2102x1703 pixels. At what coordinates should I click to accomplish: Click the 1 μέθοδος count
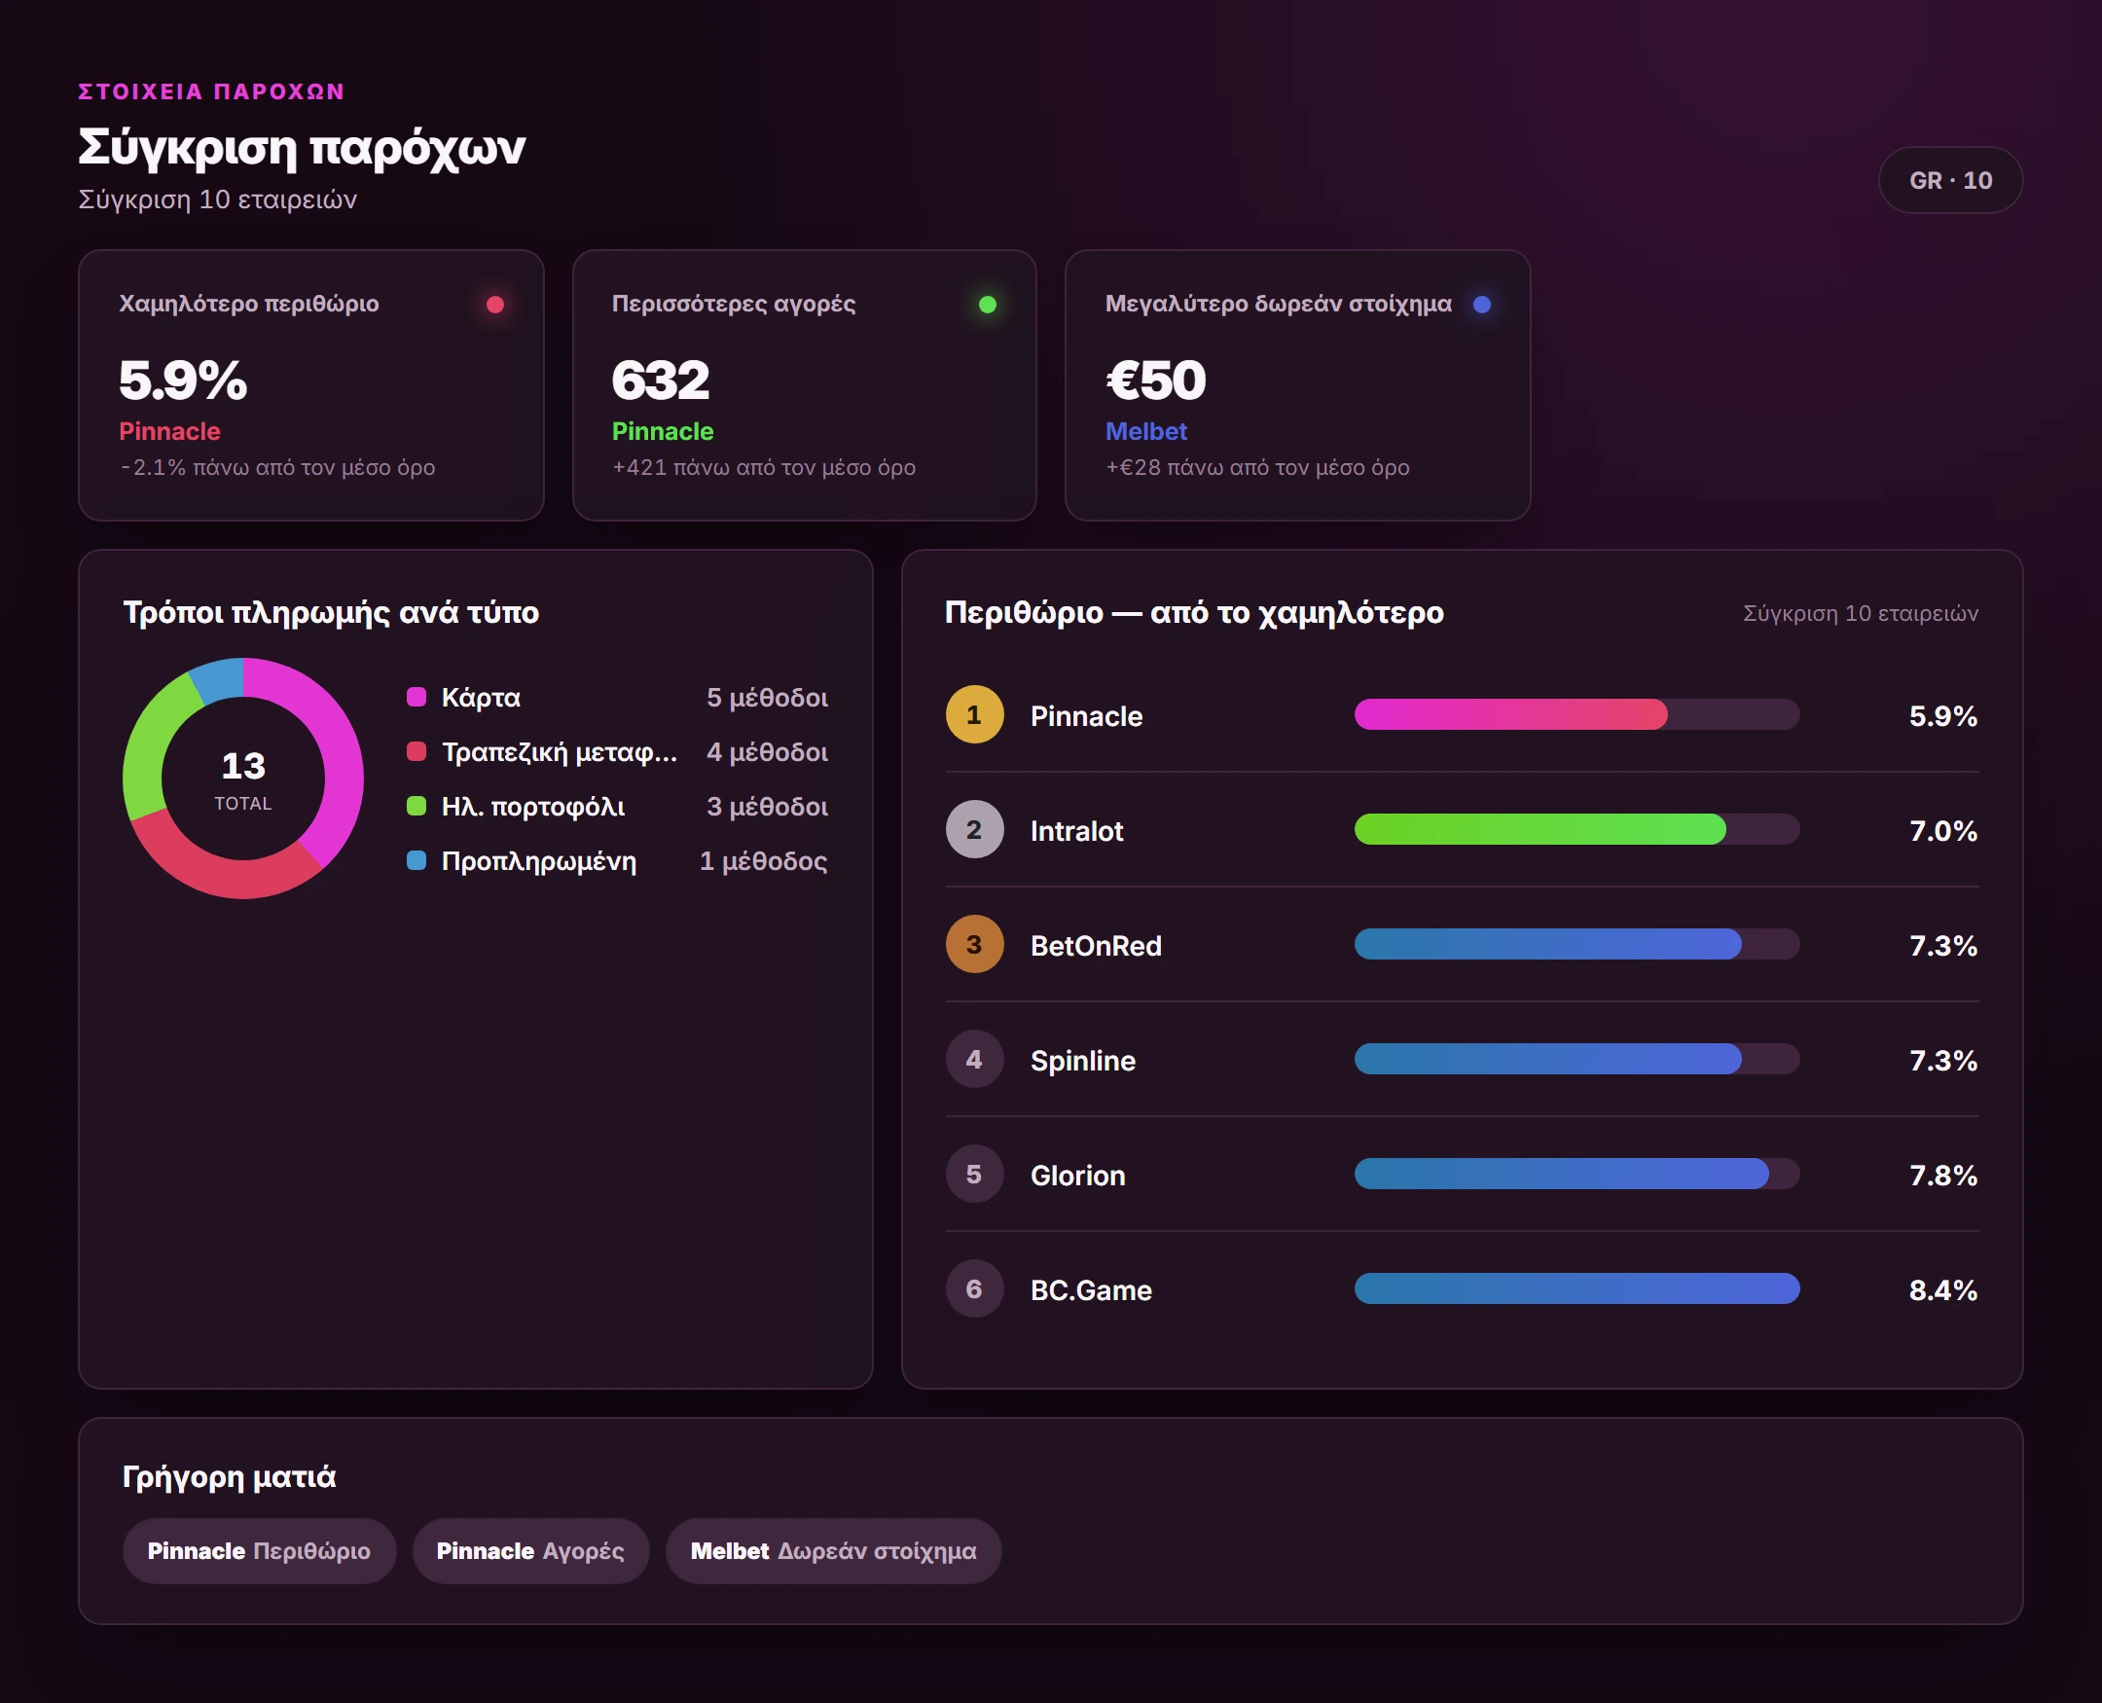pyautogui.click(x=763, y=861)
